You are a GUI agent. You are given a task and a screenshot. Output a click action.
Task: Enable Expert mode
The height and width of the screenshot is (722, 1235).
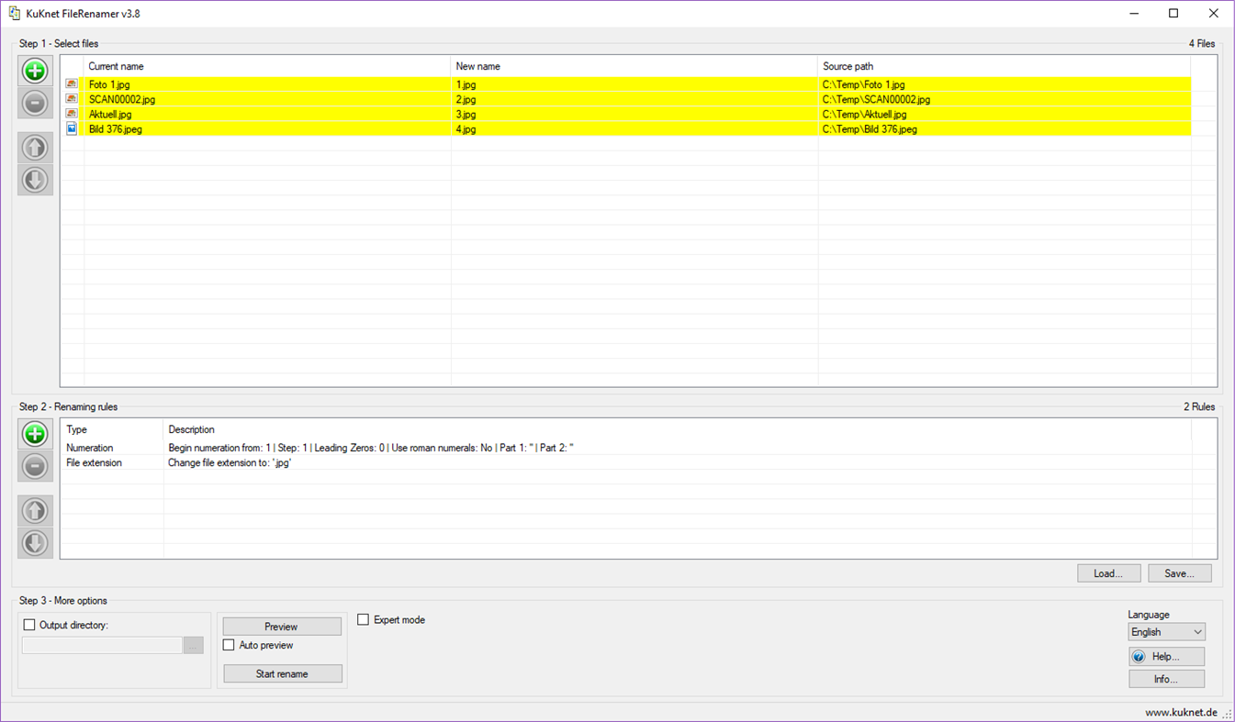(x=363, y=619)
